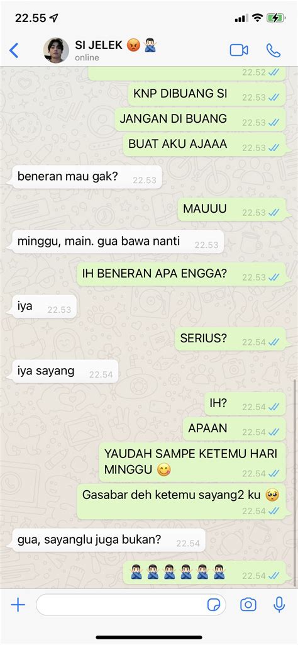Tap the chat scrollbar indicator on right edge
Image resolution: width=298 pixels, height=645 pixels.
tap(295, 481)
